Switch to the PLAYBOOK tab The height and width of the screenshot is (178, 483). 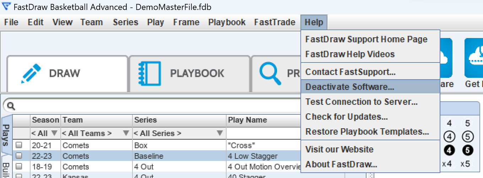[x=190, y=74]
